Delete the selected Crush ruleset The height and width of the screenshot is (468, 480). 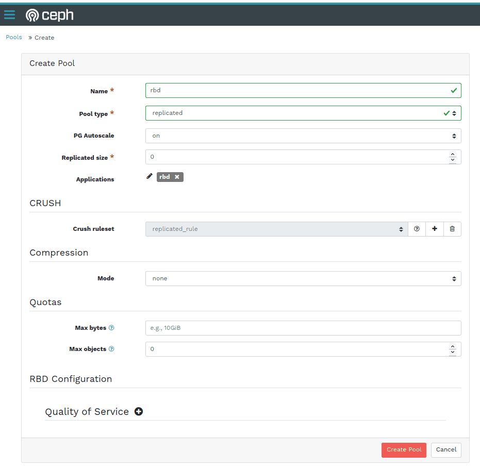click(452, 229)
